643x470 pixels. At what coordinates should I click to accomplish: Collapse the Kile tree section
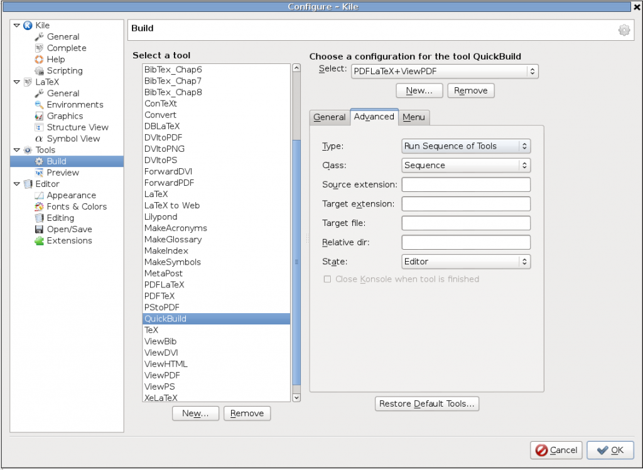[x=17, y=25]
